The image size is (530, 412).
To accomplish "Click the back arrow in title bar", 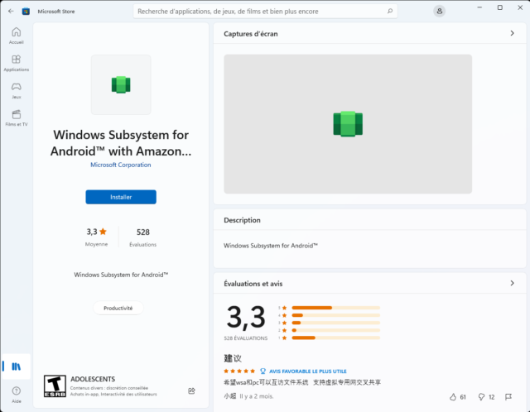I will point(11,11).
